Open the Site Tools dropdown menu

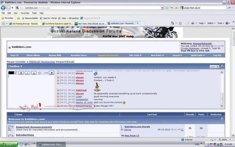135,55
